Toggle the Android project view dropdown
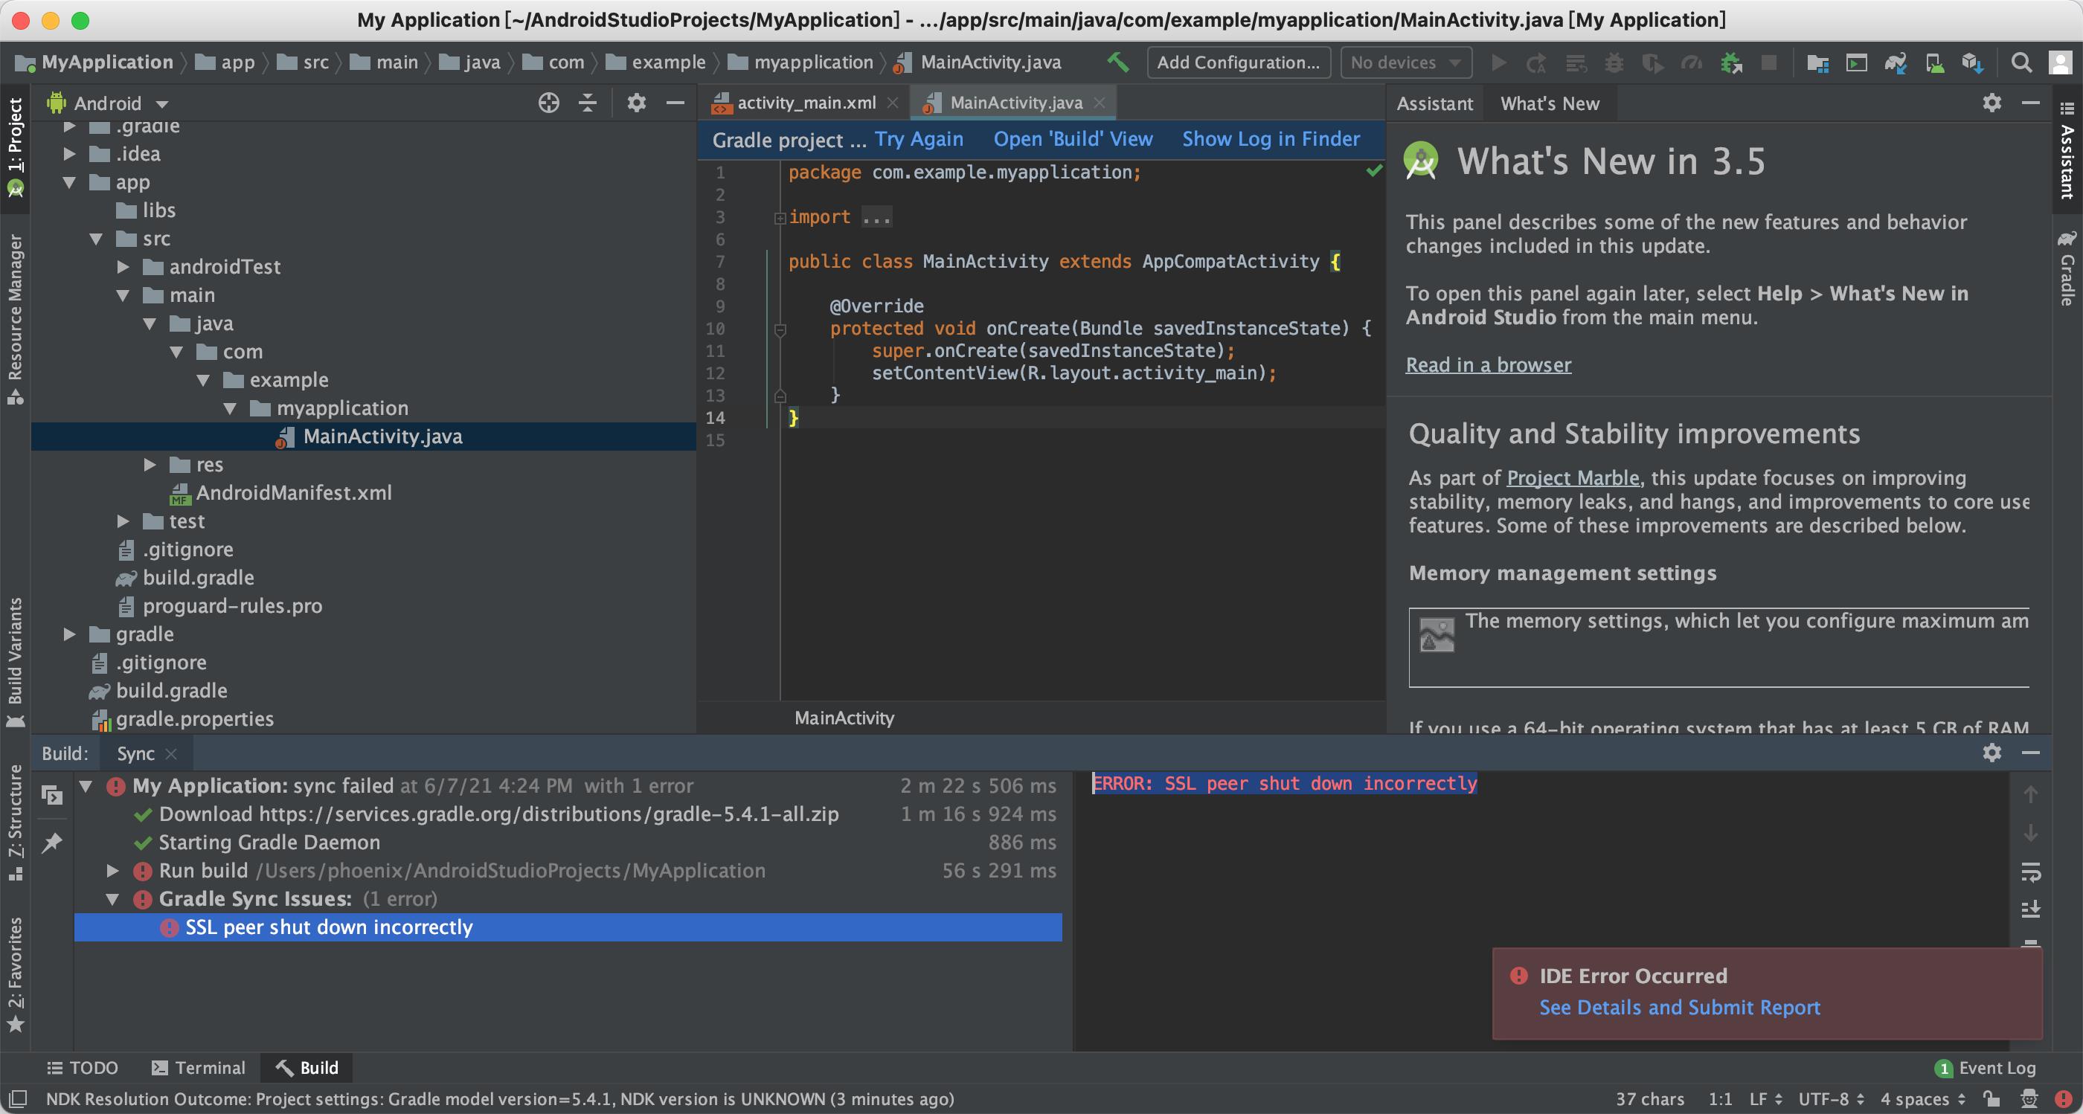 pos(110,103)
